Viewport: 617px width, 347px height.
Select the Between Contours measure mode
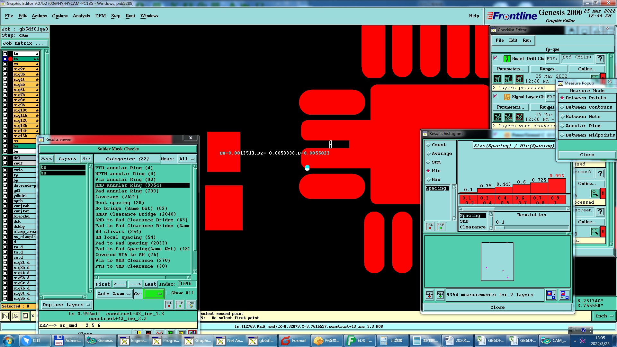click(x=588, y=107)
